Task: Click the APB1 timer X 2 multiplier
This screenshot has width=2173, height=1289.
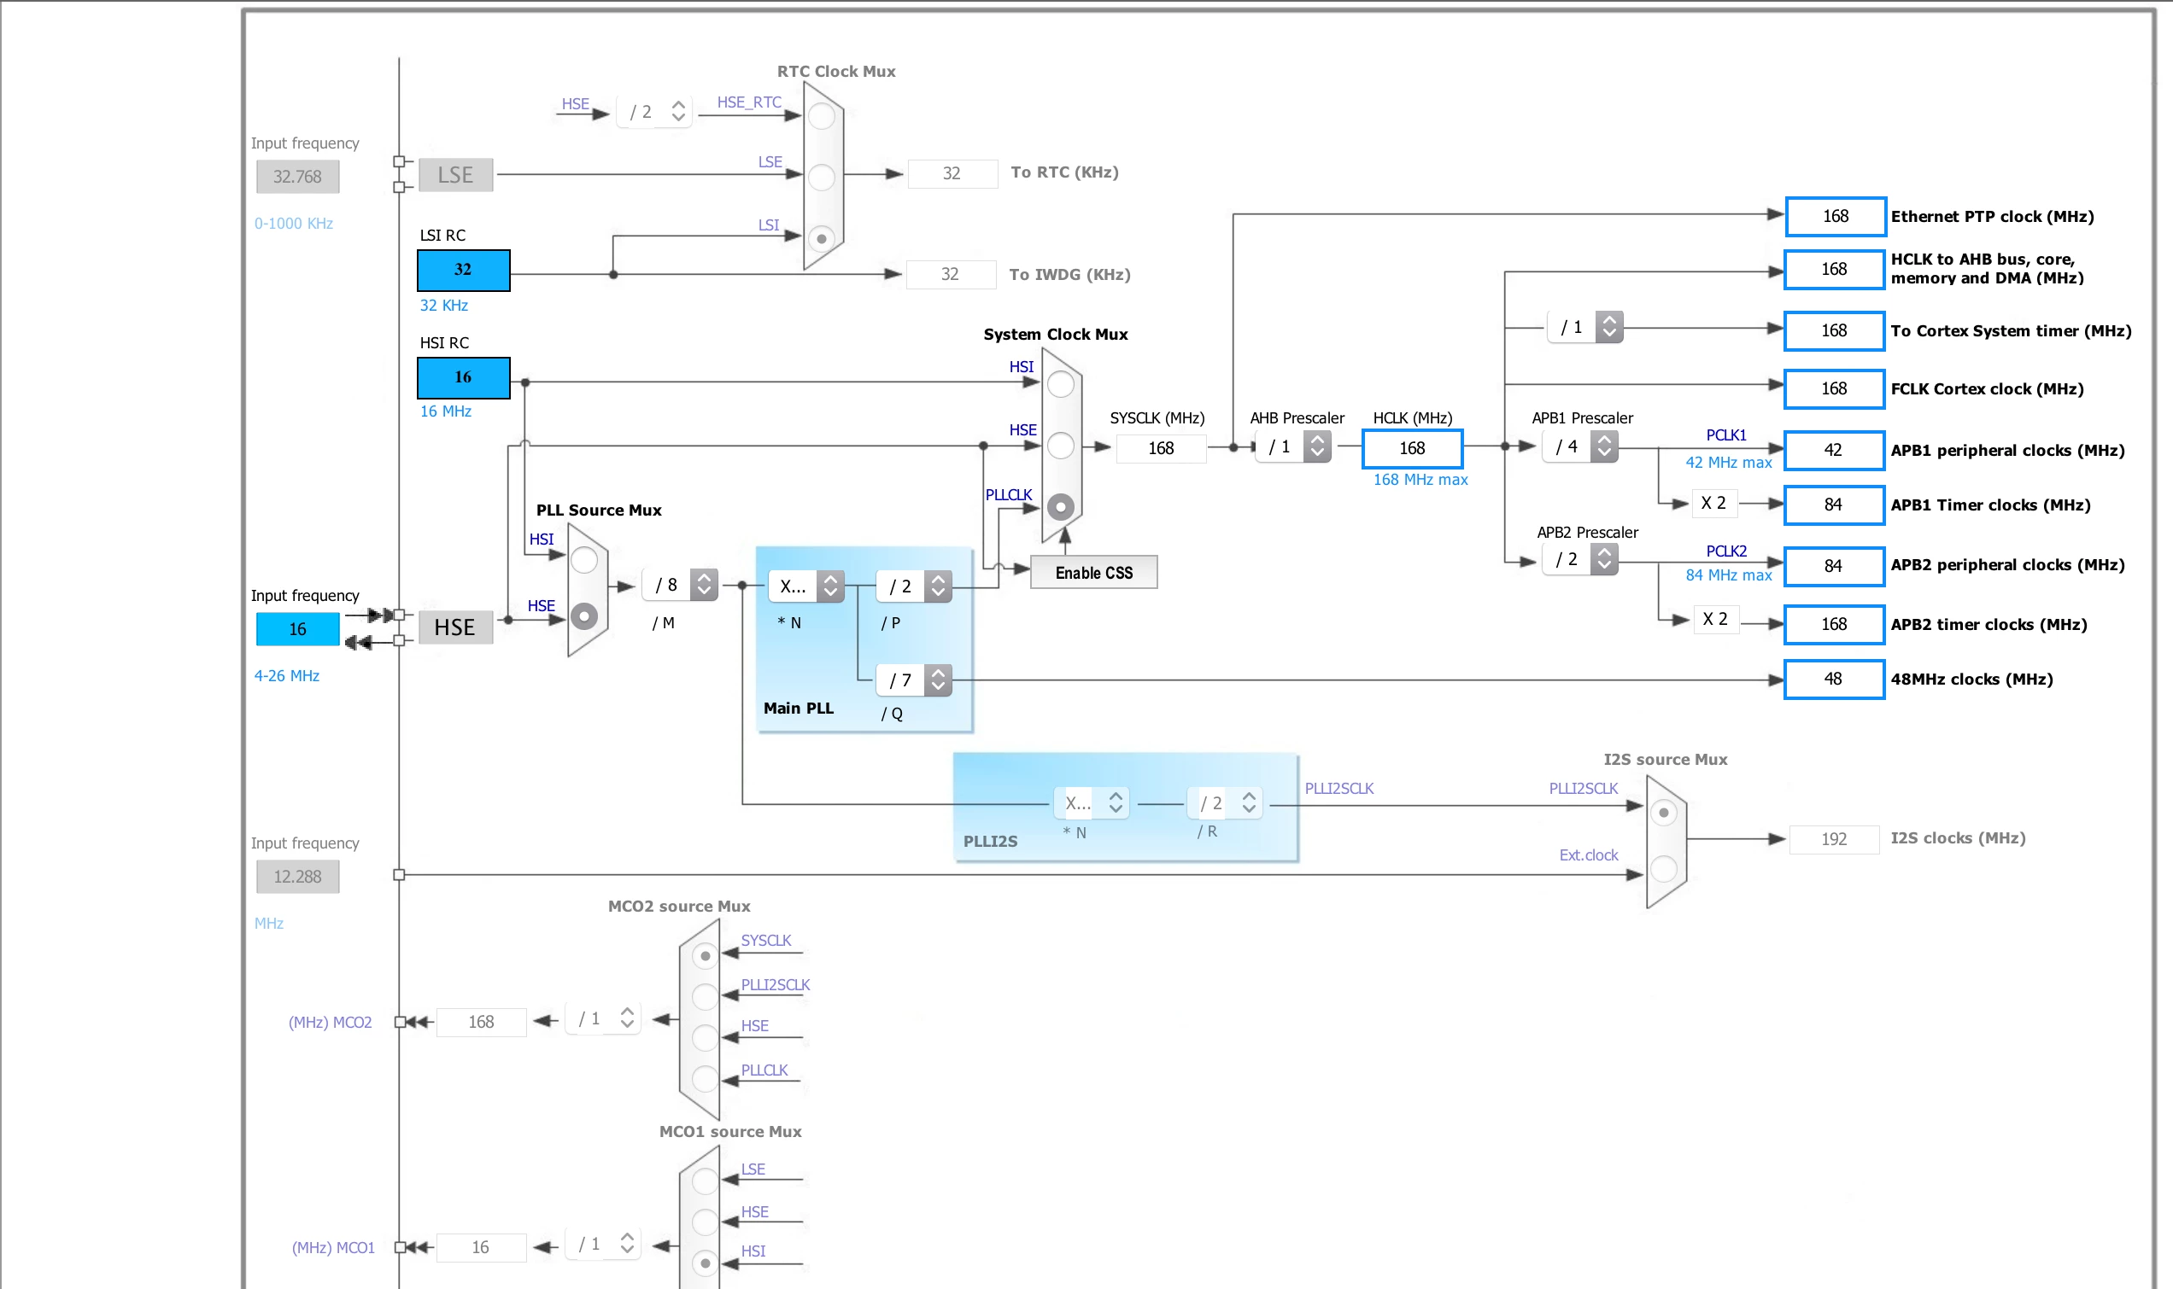Action: pyautogui.click(x=1715, y=503)
